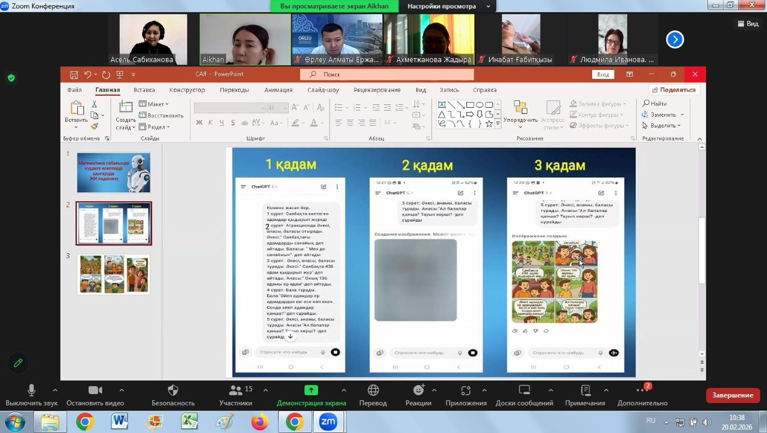The height and width of the screenshot is (433, 767).
Task: Click the PowerPoint save icon
Action: tap(74, 75)
